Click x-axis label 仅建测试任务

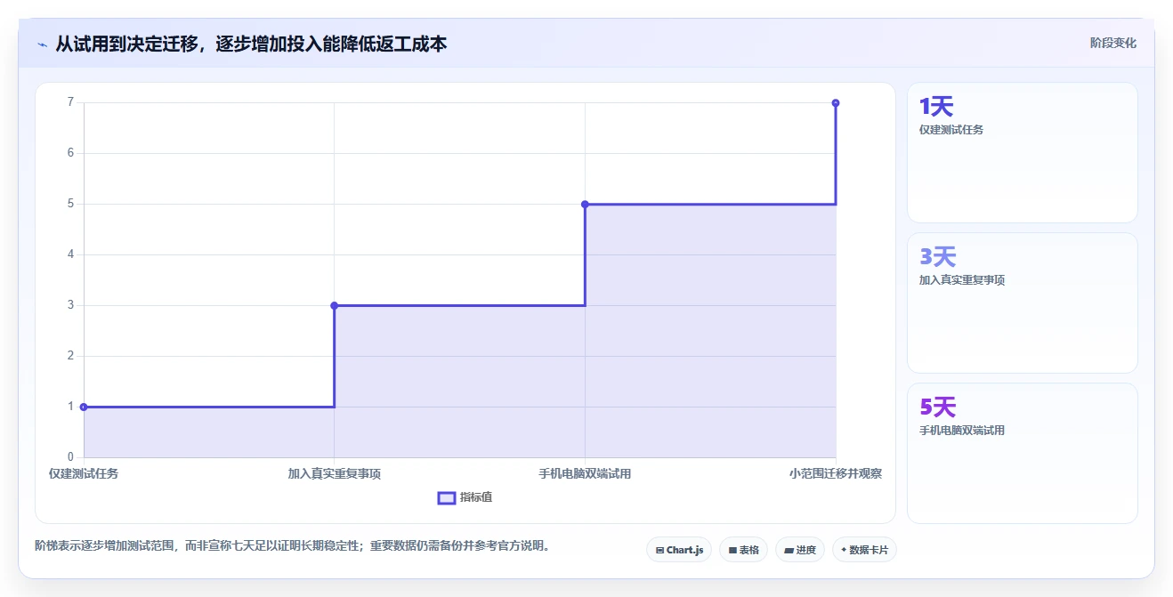tap(84, 473)
